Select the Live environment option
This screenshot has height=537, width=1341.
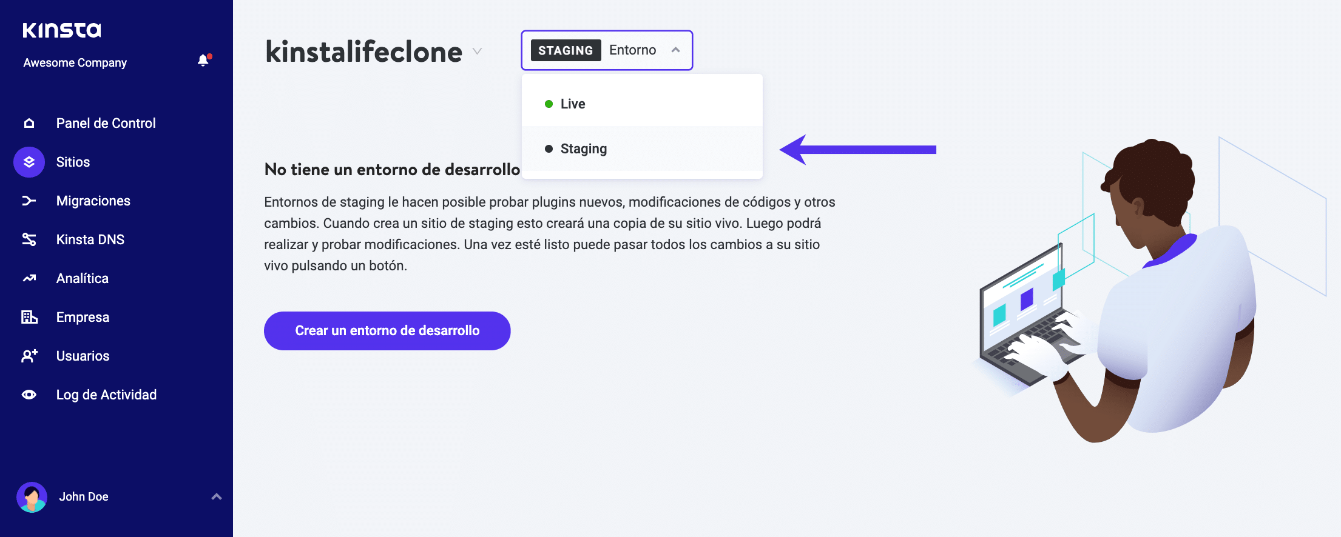(573, 104)
